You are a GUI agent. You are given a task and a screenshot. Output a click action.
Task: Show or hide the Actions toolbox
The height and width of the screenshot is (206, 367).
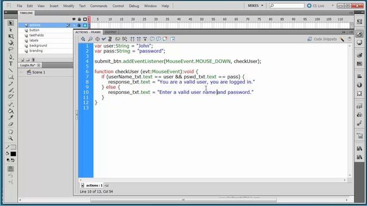point(173,39)
